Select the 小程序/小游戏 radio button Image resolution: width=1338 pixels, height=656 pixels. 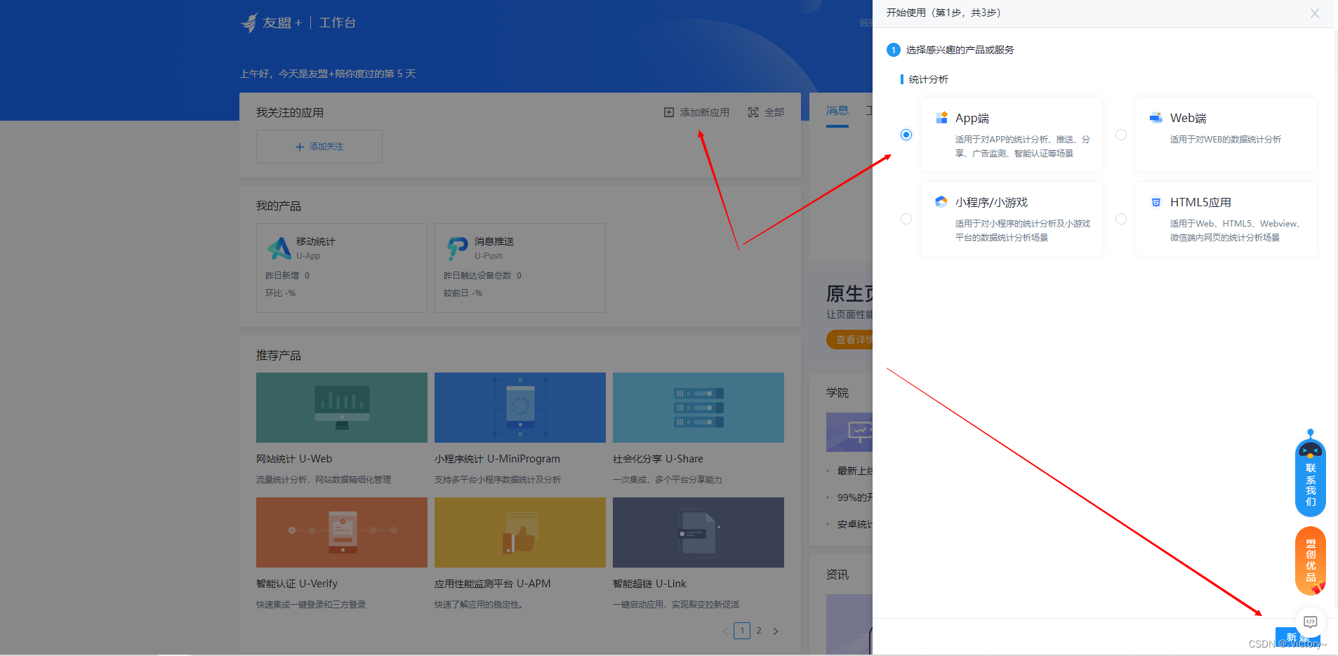[906, 219]
